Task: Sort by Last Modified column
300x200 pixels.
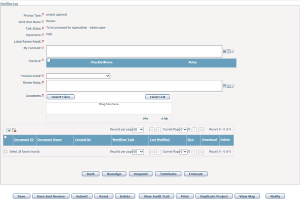Action: [x=159, y=139]
